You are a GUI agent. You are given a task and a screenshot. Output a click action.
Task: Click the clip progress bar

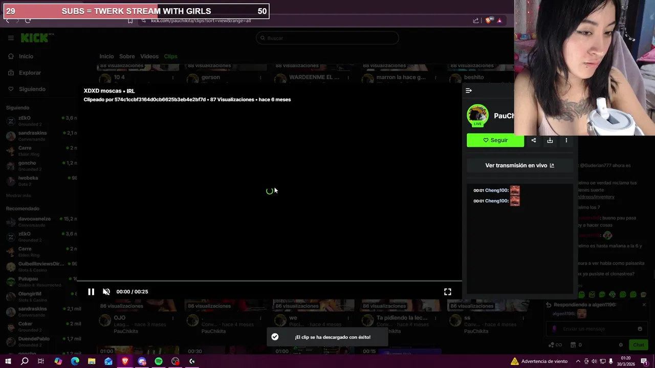[x=269, y=281]
